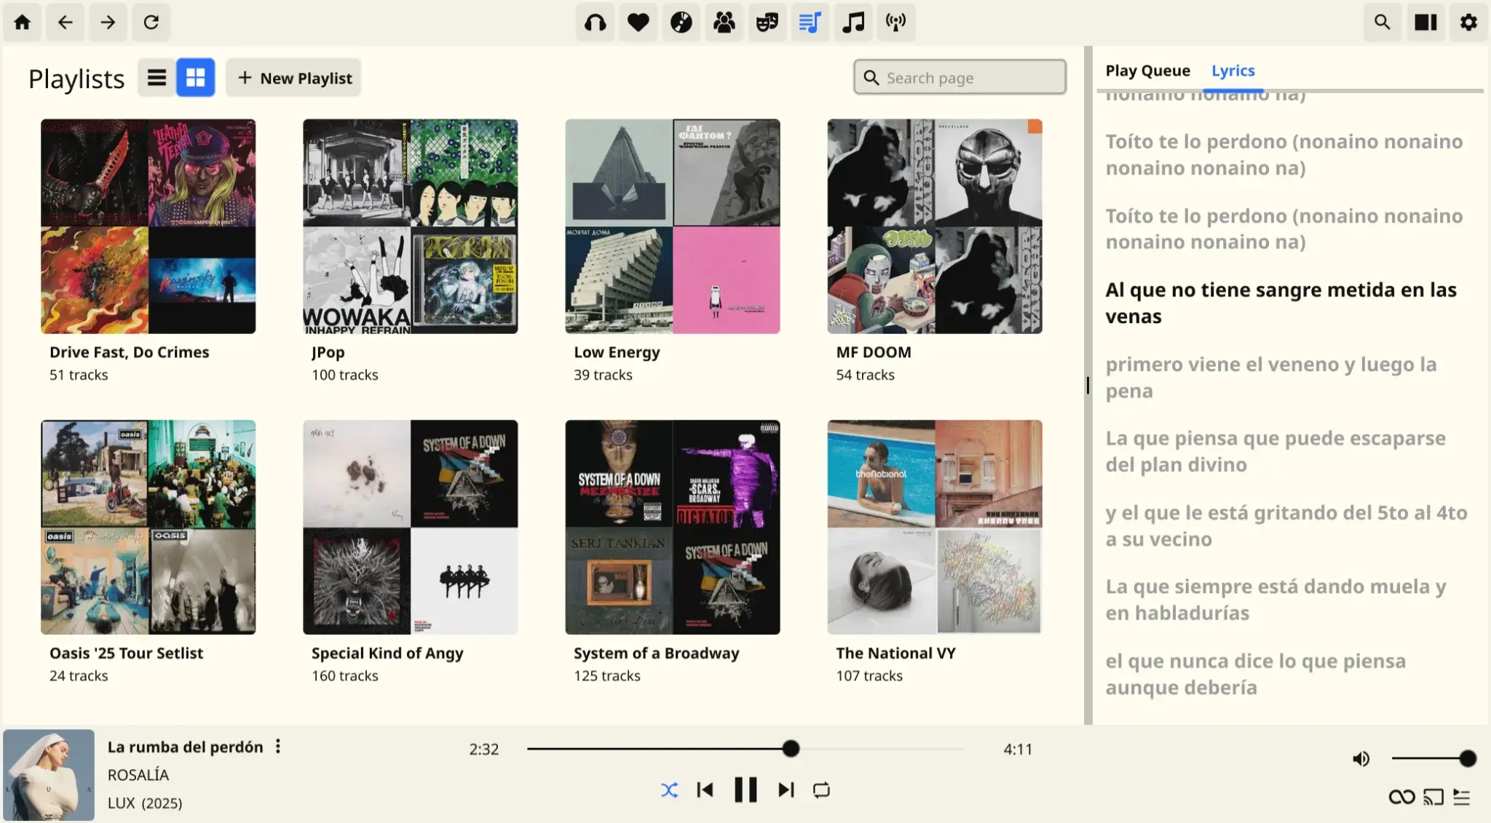
Task: Jump to lyric 'primero viene el veneno'
Action: click(1271, 377)
